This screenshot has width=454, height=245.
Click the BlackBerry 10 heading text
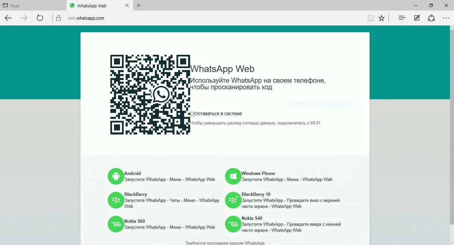(x=256, y=194)
